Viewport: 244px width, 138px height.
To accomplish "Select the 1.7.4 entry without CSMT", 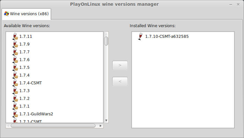I will 24,75.
